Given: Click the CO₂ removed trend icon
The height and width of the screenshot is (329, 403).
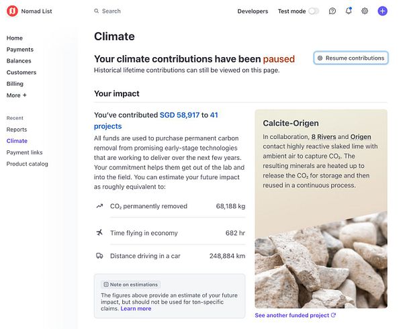Looking at the screenshot, I should coord(99,206).
